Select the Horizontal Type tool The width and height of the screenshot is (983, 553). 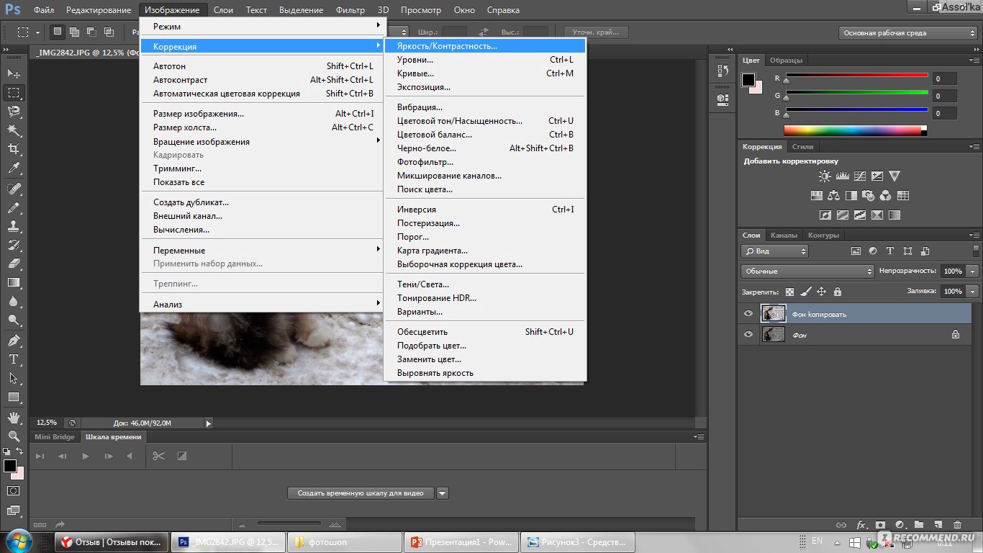pyautogui.click(x=14, y=359)
